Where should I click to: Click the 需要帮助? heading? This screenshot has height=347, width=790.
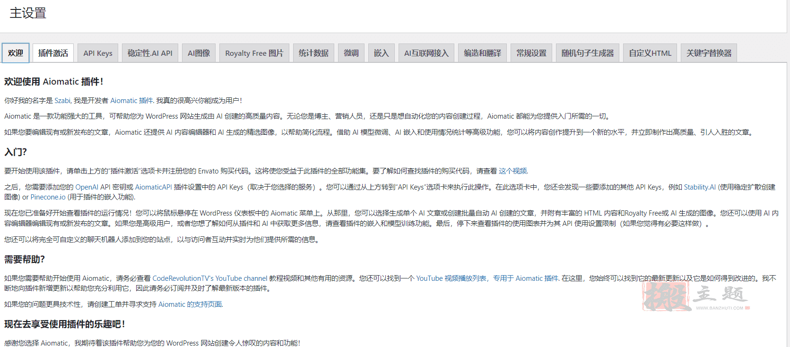(x=25, y=260)
